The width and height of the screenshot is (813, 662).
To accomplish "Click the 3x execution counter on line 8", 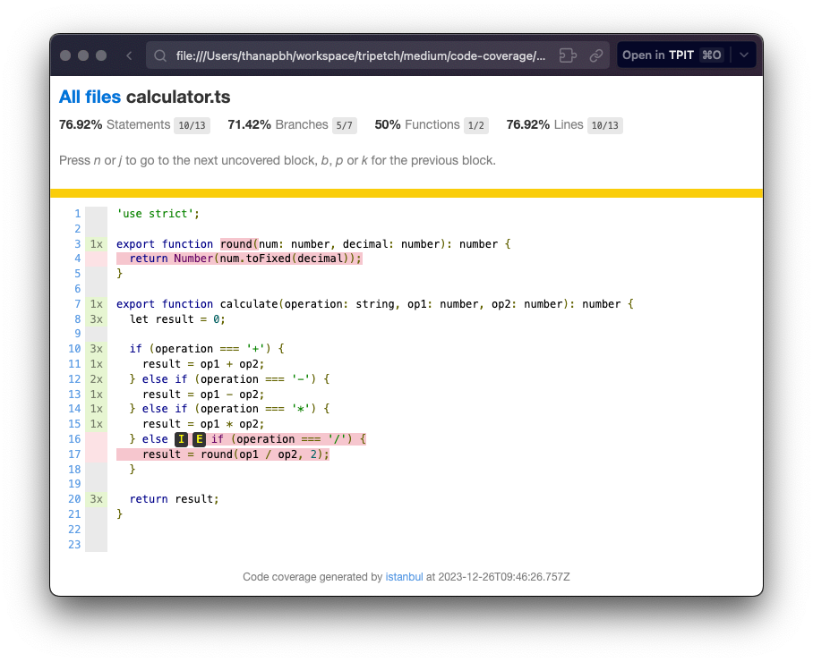I will coord(96,318).
